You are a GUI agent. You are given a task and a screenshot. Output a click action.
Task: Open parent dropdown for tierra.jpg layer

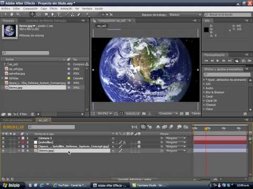[176, 151]
